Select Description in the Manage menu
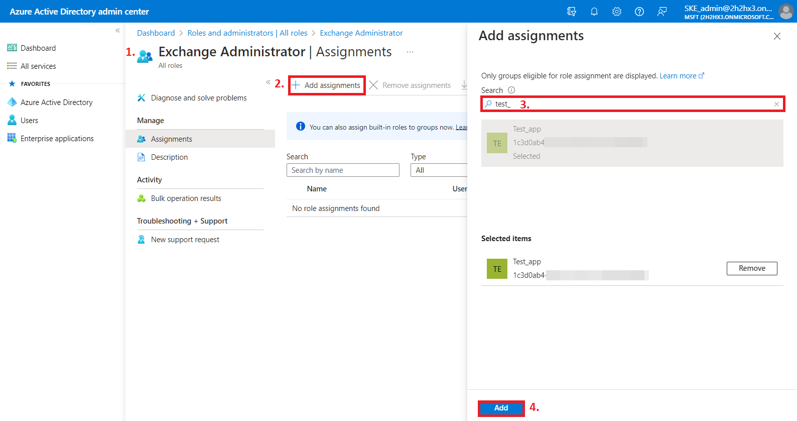797x421 pixels. point(169,157)
